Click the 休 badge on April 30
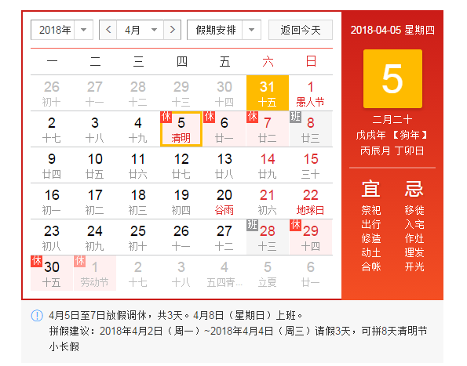Viewport: 467px width, 366px height. pos(36,261)
